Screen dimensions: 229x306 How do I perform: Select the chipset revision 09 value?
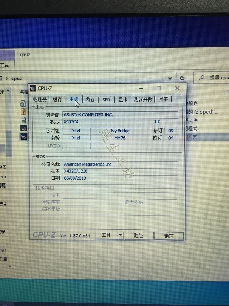pyautogui.click(x=171, y=131)
